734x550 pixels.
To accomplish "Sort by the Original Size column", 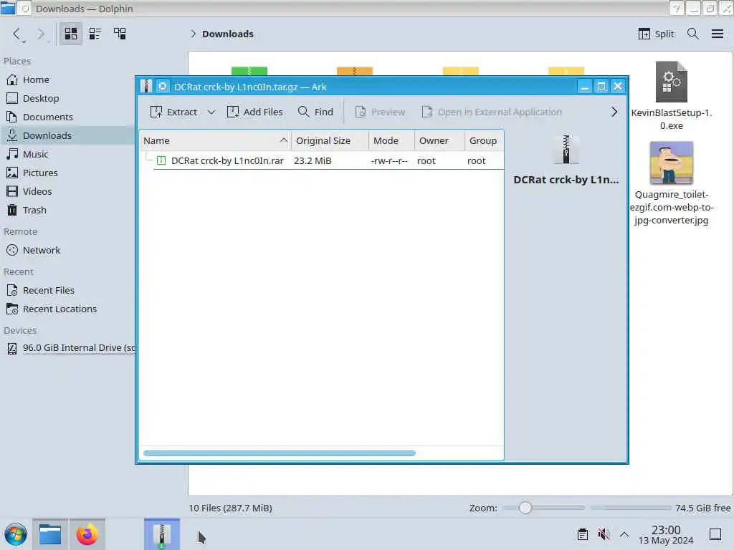I will (330, 141).
